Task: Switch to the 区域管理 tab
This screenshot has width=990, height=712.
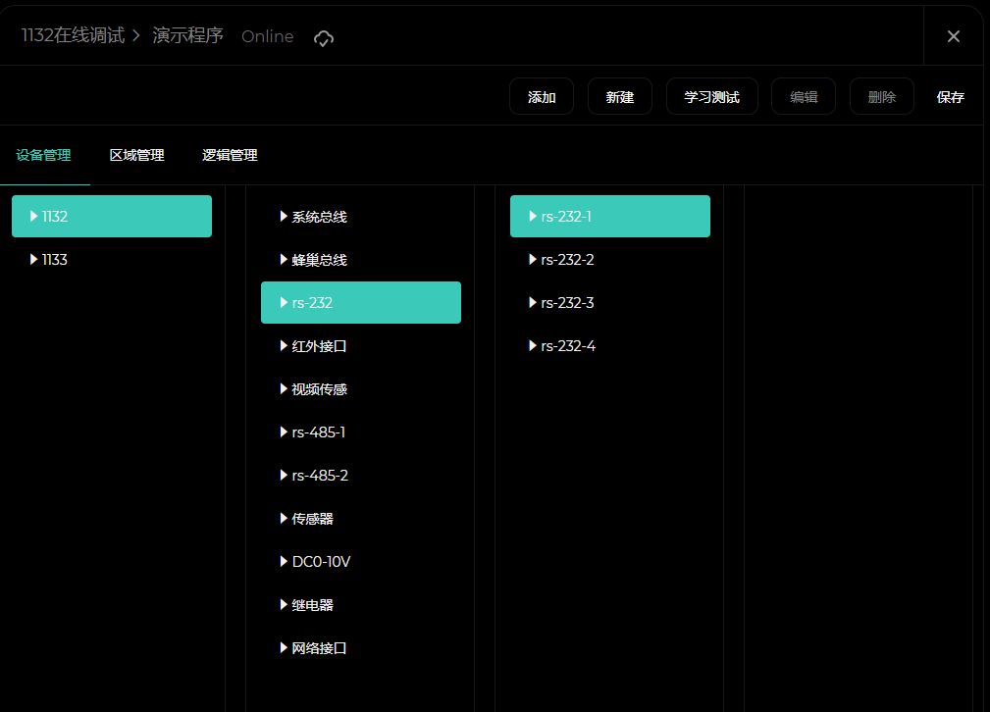Action: [136, 155]
